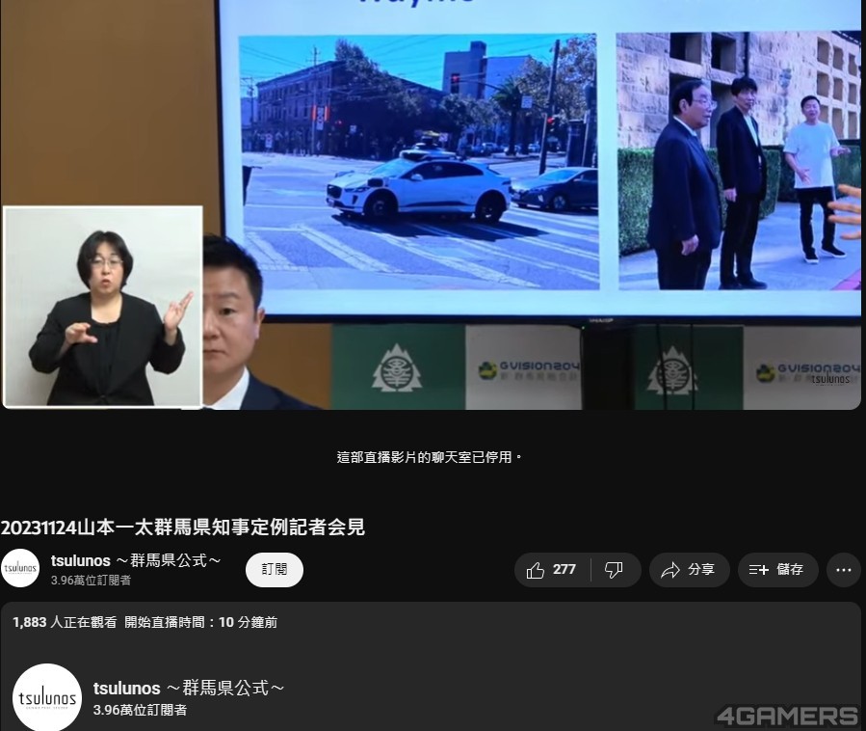Click the video title 20231124山本一太群馬県知事定例記者会見
866x731 pixels.
point(183,528)
